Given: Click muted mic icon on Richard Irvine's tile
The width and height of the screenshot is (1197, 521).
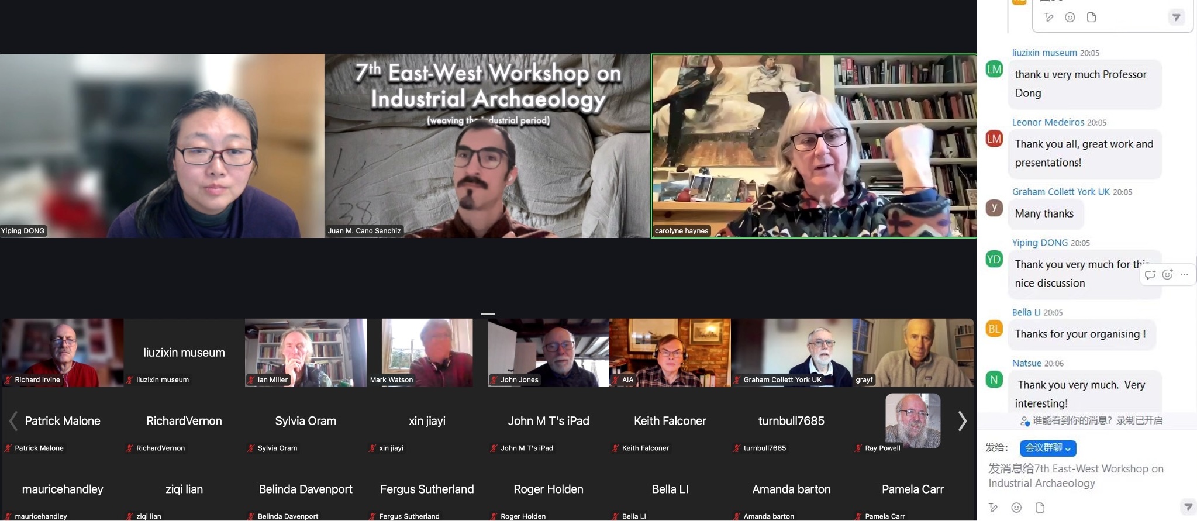Looking at the screenshot, I should [8, 380].
